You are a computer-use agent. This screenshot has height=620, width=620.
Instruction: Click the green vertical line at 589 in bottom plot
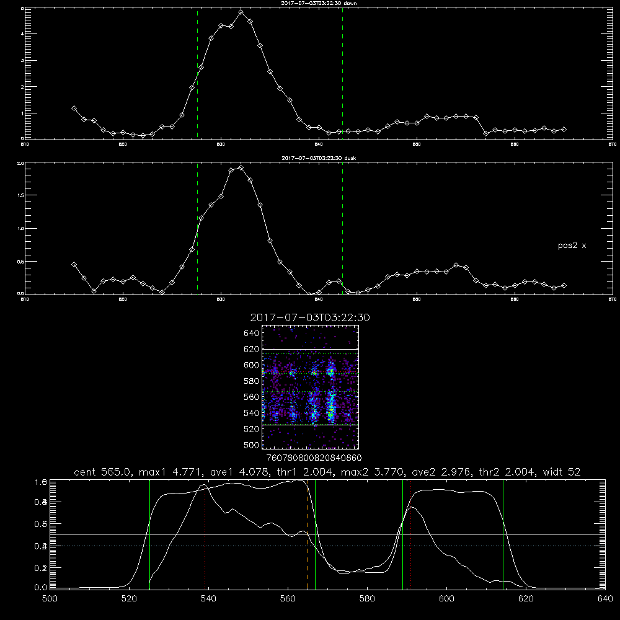[402, 534]
